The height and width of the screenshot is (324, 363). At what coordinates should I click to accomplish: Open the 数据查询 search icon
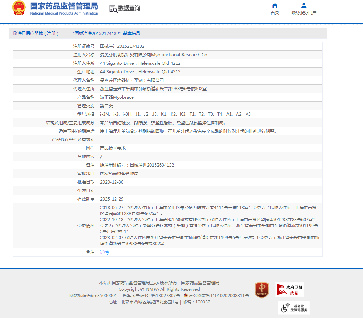(x=114, y=9)
